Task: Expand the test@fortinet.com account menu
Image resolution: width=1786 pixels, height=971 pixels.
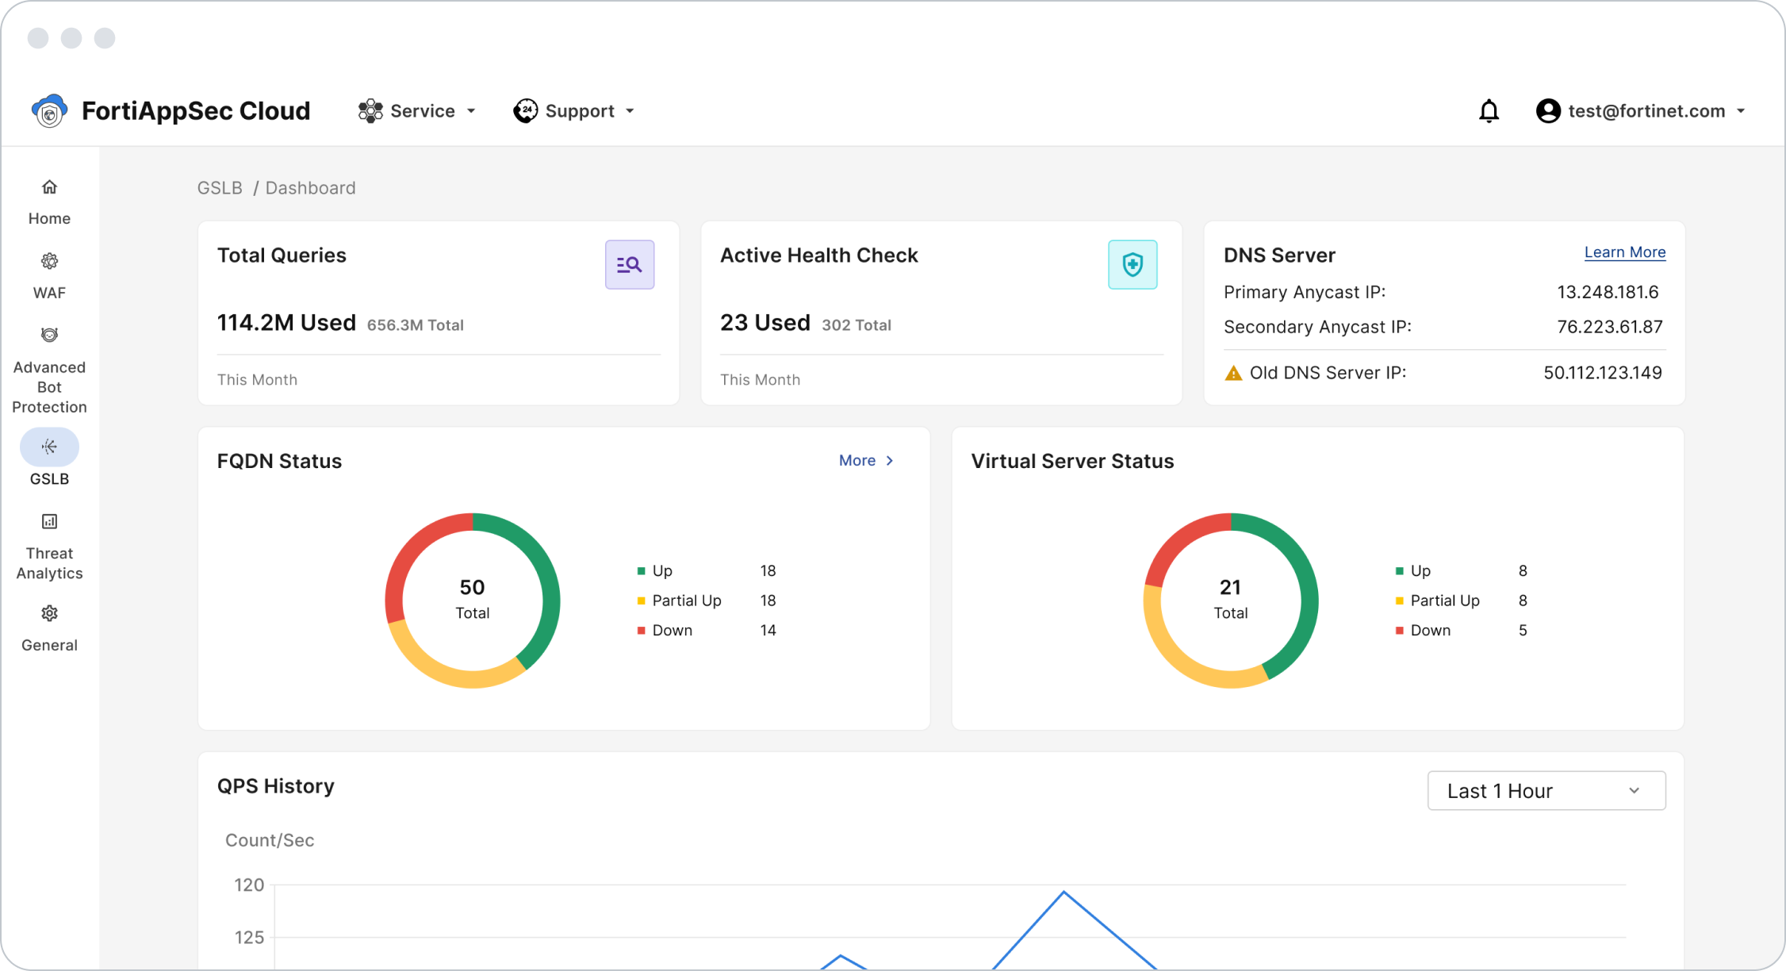Action: point(1642,110)
